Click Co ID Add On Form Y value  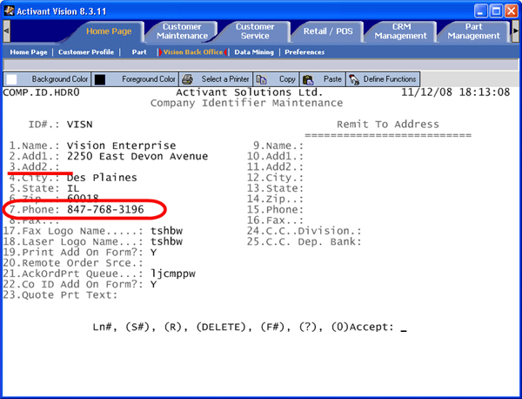tap(153, 284)
